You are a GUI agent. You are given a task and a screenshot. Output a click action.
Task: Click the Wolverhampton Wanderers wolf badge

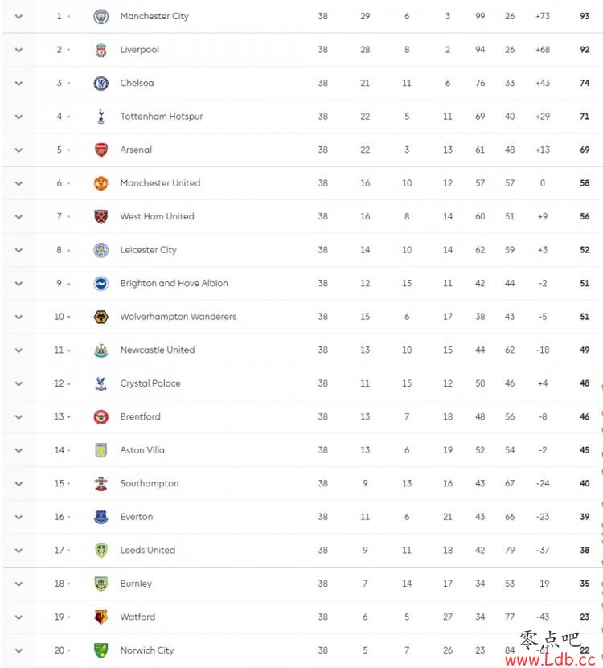(x=101, y=317)
